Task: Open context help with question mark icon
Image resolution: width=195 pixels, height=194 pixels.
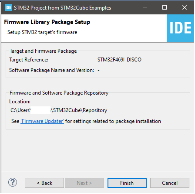Action: pos(13,182)
